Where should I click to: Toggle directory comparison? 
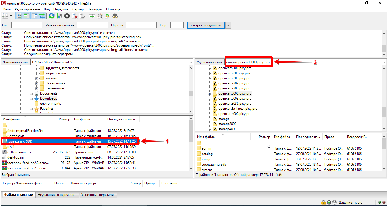click(100, 16)
